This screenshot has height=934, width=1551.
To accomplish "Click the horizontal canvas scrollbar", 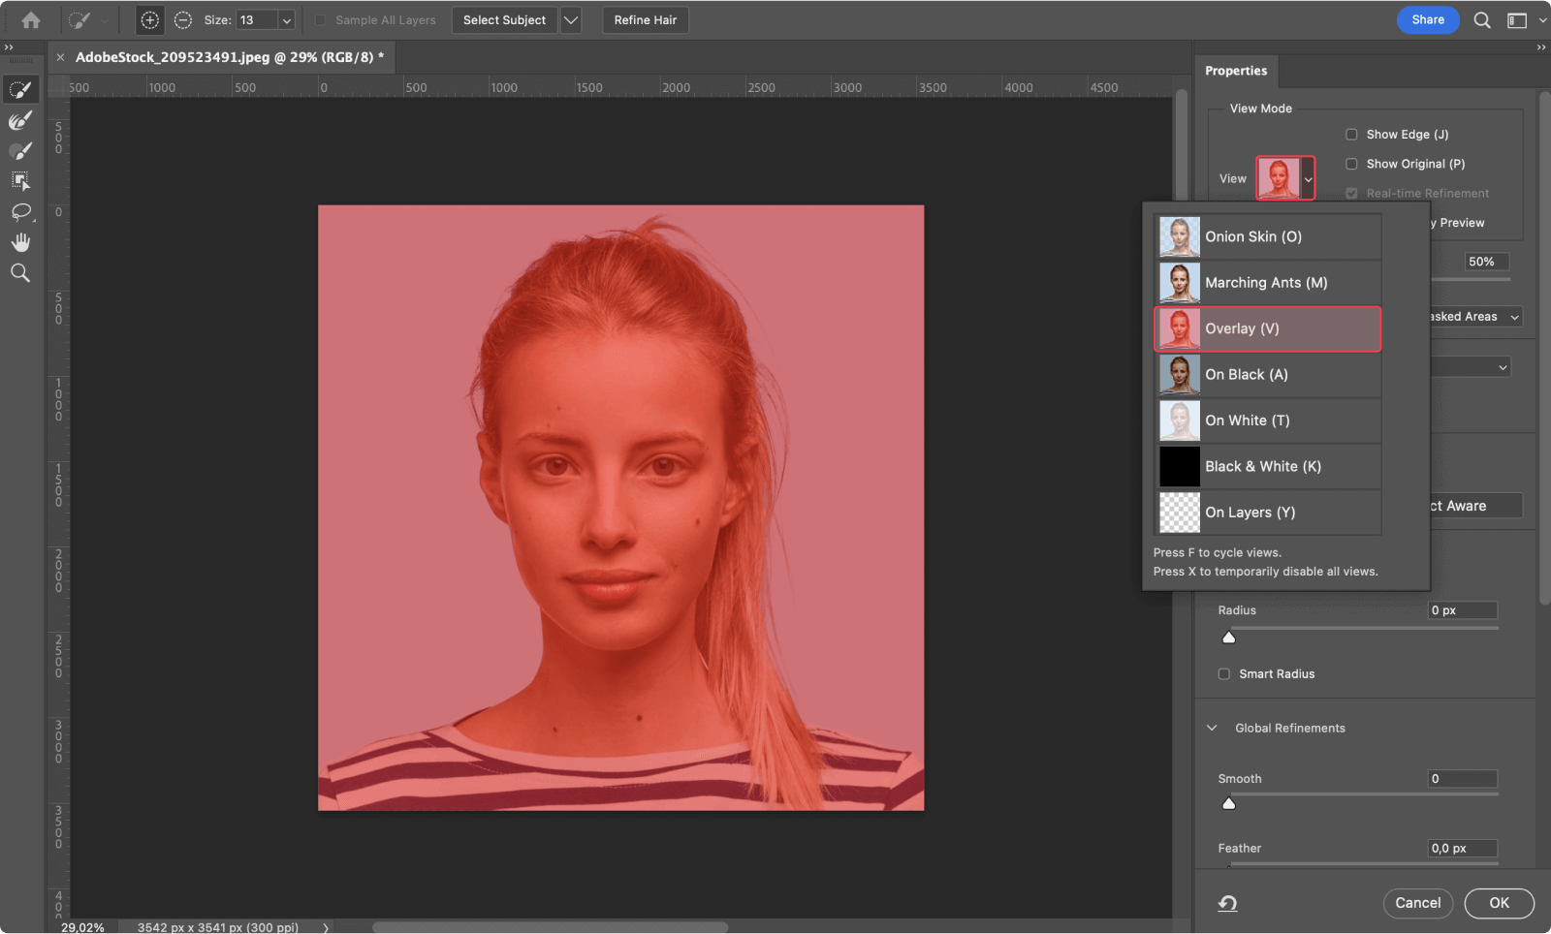I will click(550, 927).
